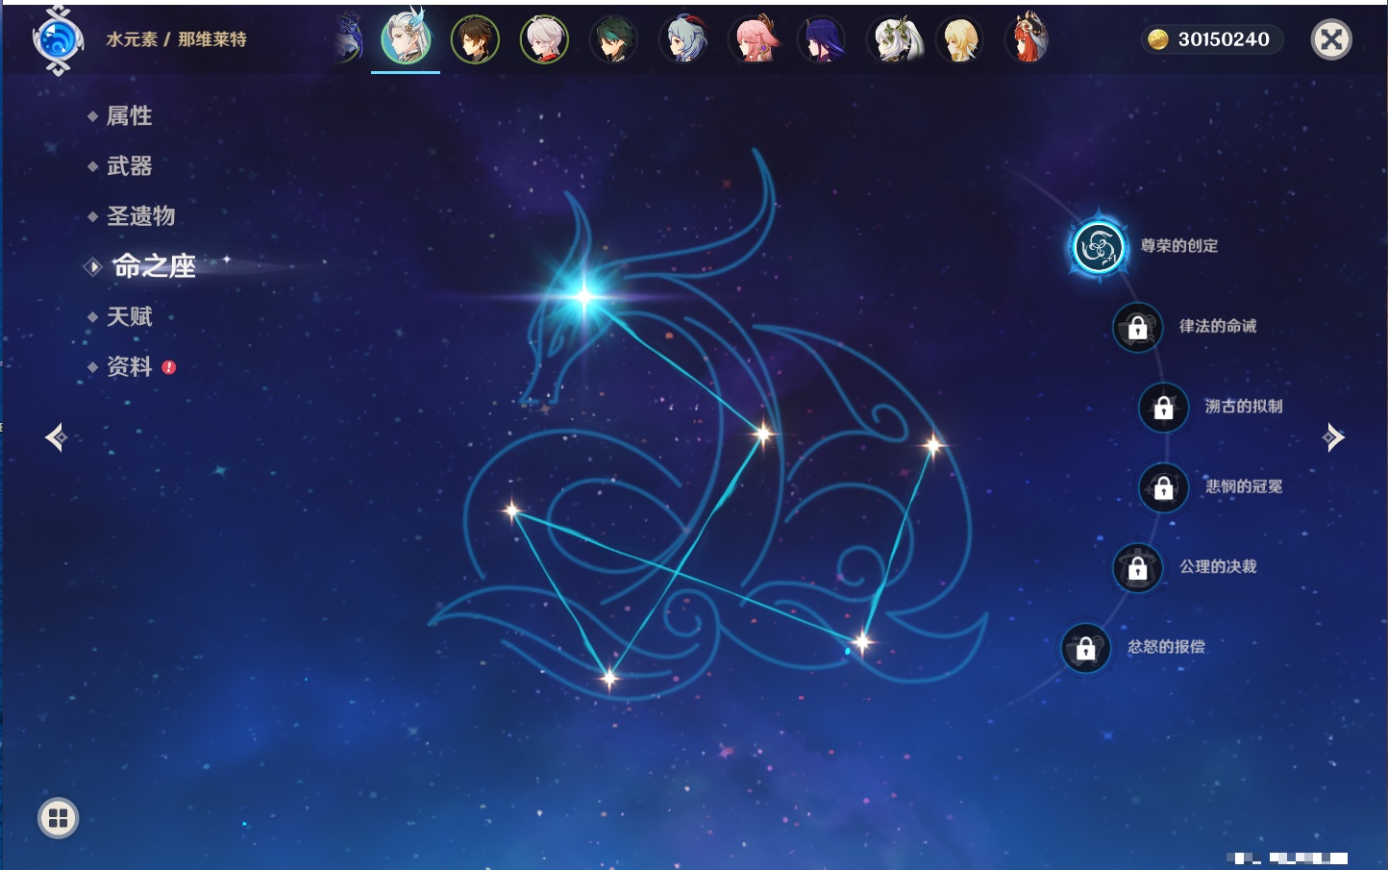
Task: Click the gold Mora coin icon
Action: coord(1158,39)
